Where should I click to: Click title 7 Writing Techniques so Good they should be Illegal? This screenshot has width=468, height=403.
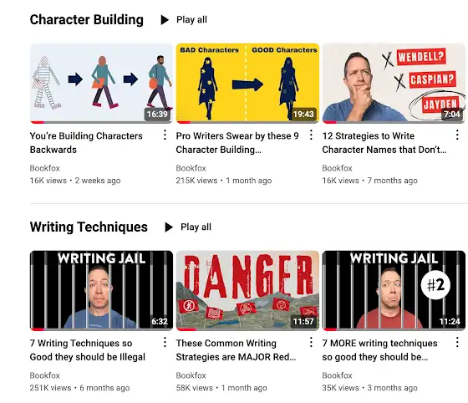click(x=88, y=349)
